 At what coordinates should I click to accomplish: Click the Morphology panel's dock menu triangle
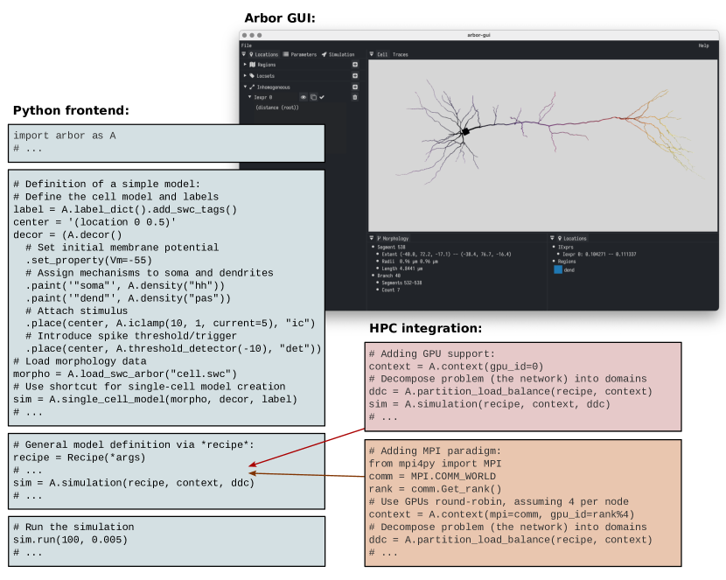tap(372, 238)
